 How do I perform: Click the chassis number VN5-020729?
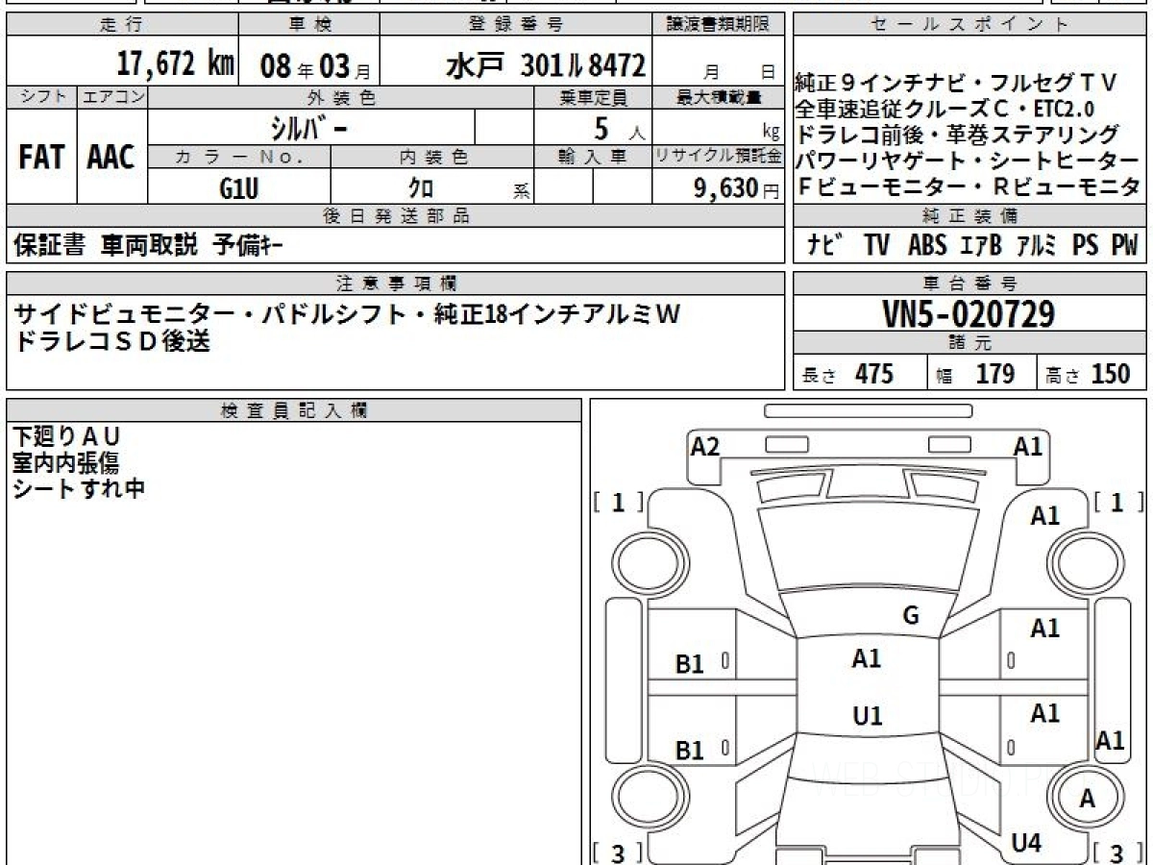click(969, 313)
